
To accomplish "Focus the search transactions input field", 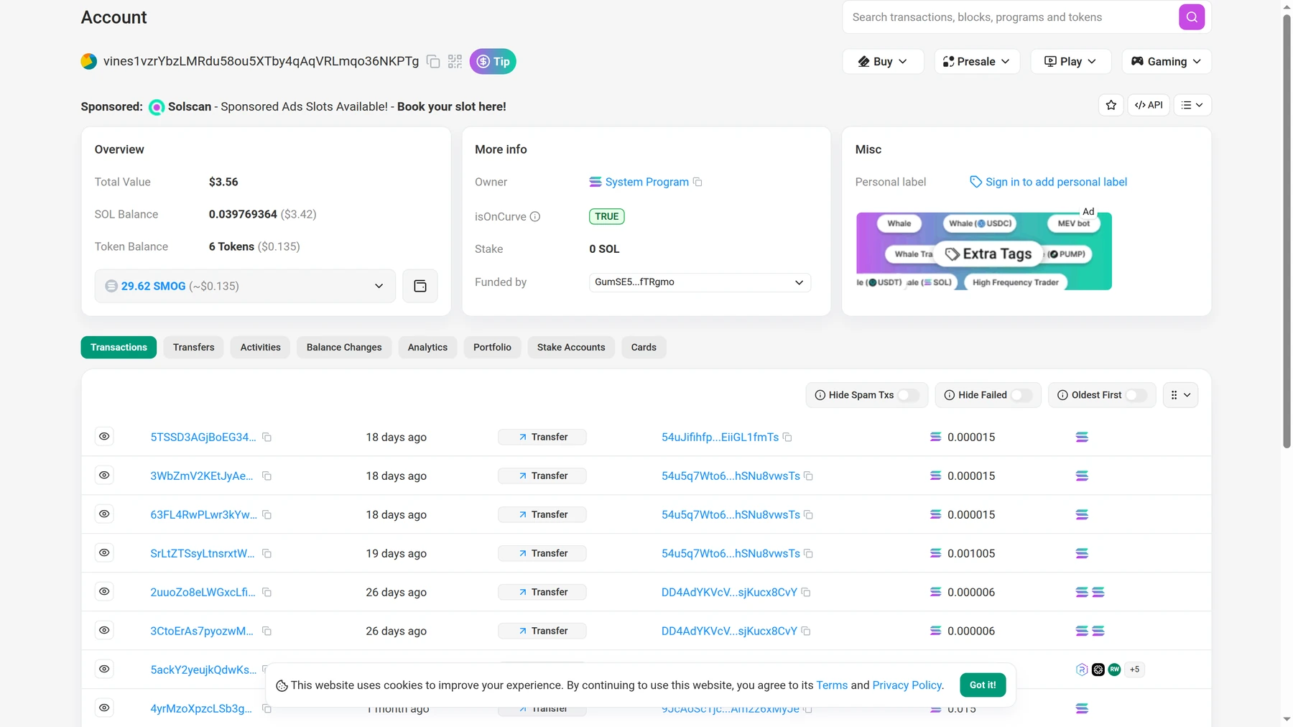I will [x=1011, y=17].
